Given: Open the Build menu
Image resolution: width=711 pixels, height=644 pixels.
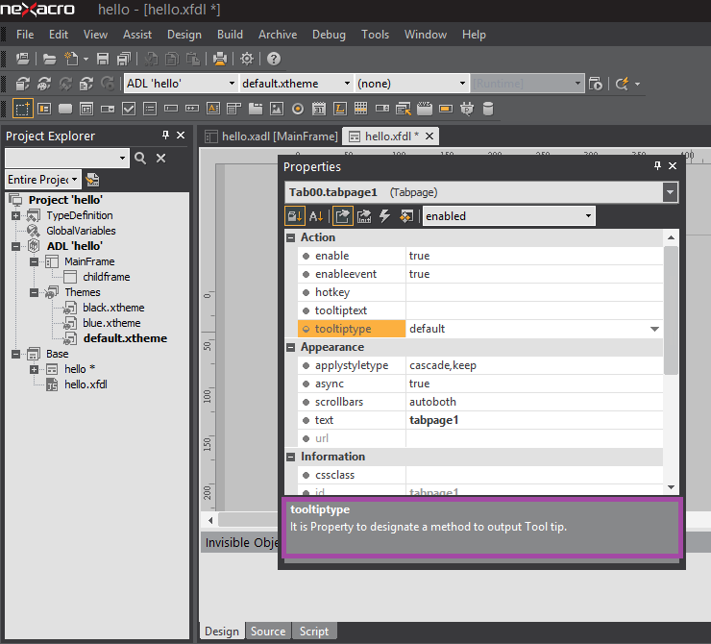Looking at the screenshot, I should [x=230, y=35].
